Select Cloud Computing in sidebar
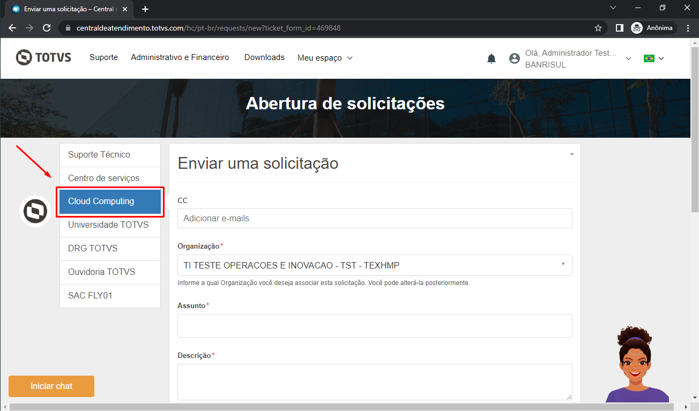699x411 pixels. (x=110, y=201)
